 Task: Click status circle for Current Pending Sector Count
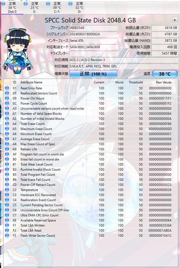tap(7, 205)
